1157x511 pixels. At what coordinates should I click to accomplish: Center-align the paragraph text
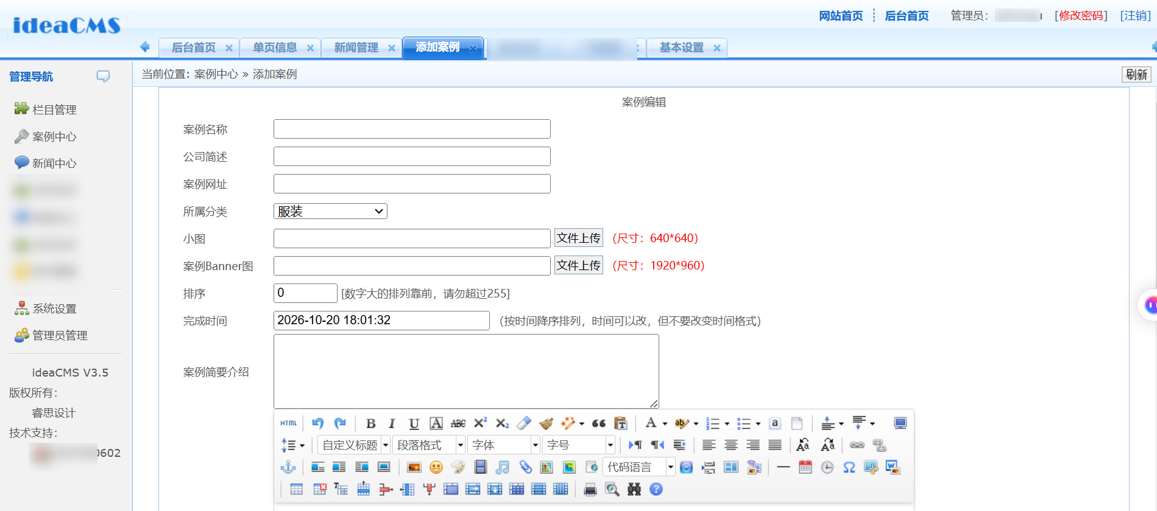tap(731, 445)
